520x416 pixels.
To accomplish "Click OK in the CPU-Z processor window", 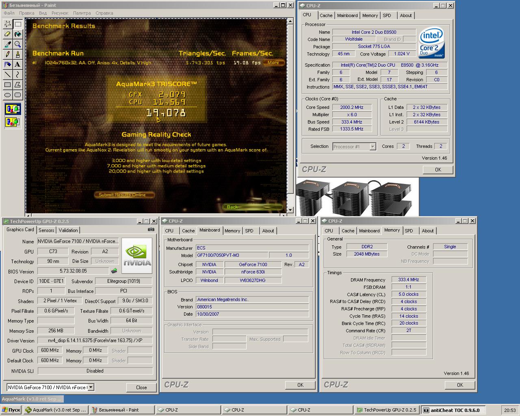I will 438,170.
